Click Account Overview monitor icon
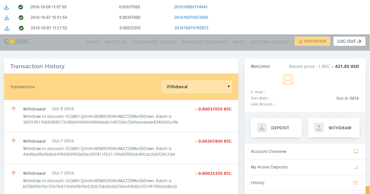The image size is (370, 194). pyautogui.click(x=356, y=151)
